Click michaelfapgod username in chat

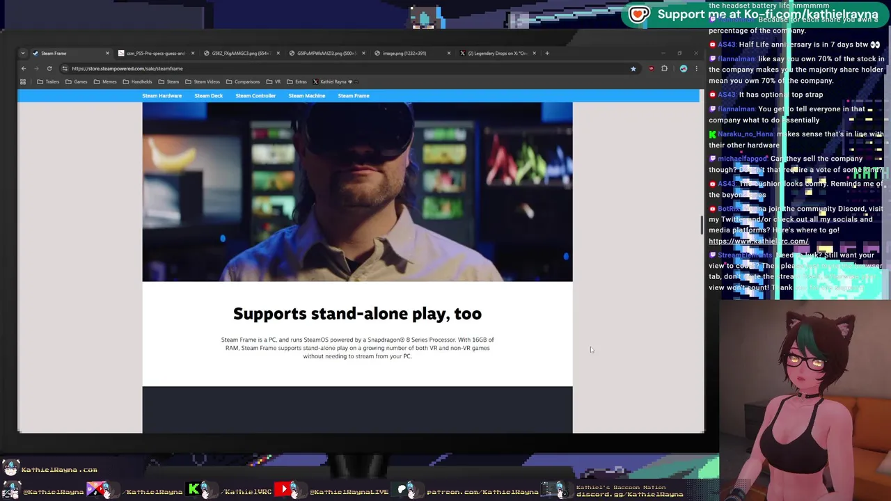[743, 159]
